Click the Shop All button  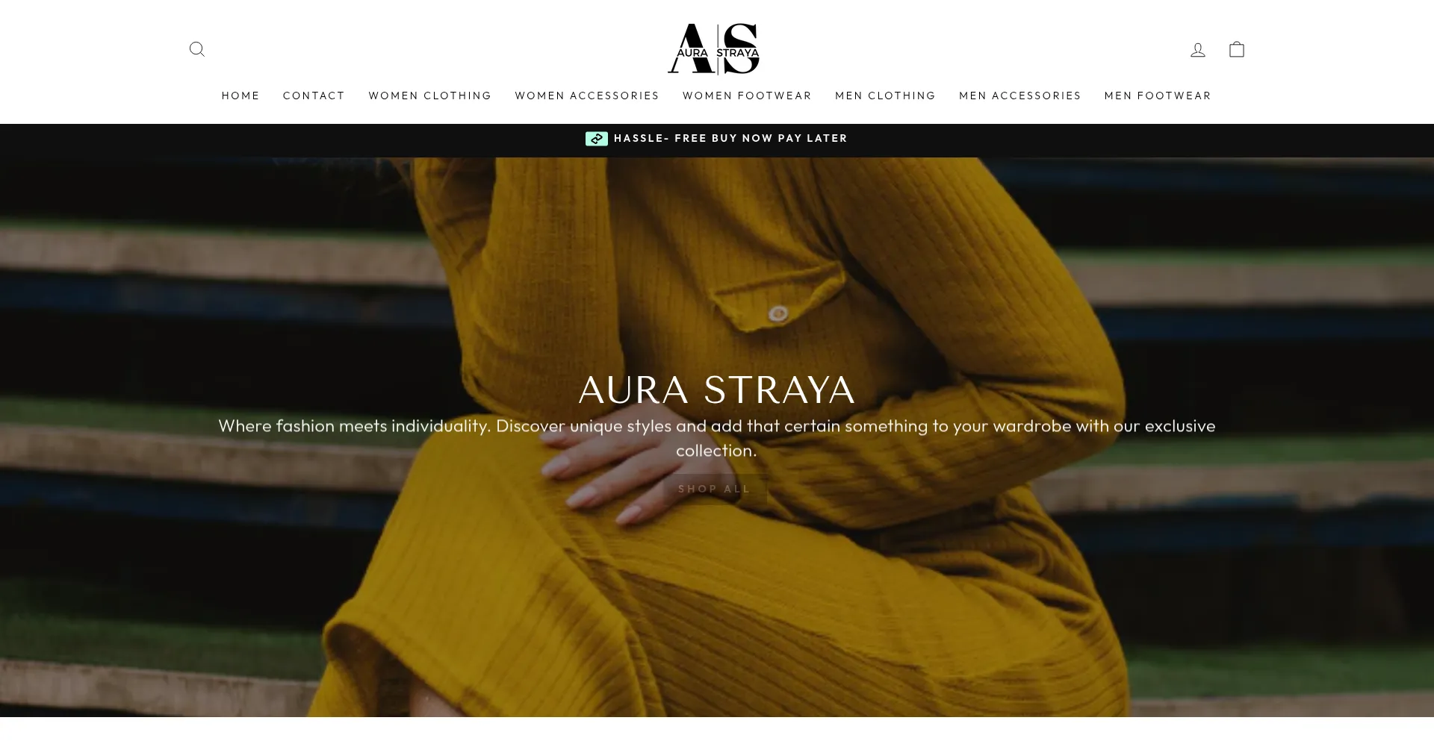715,489
